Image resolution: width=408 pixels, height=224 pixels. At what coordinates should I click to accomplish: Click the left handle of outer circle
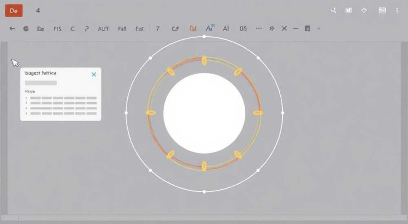(x=126, y=113)
